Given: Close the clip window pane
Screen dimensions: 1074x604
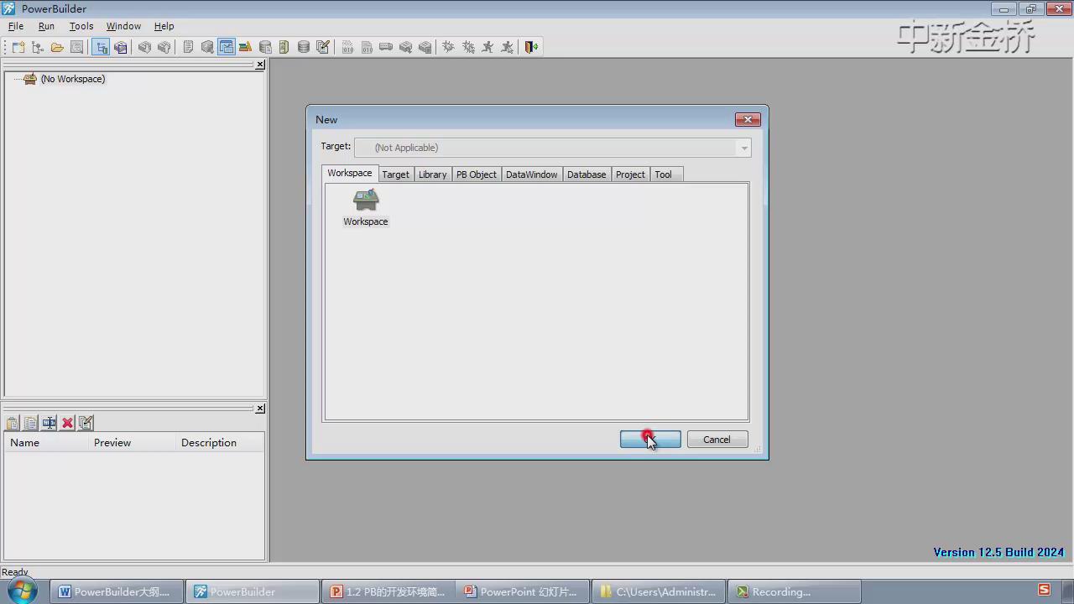Looking at the screenshot, I should 260,409.
